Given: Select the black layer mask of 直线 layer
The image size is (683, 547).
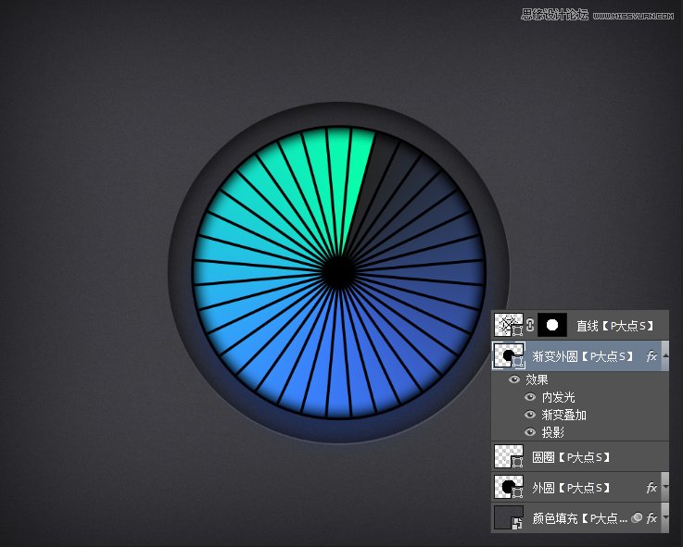Looking at the screenshot, I should (x=553, y=325).
